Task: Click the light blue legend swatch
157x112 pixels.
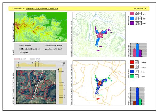Action: [132, 18]
